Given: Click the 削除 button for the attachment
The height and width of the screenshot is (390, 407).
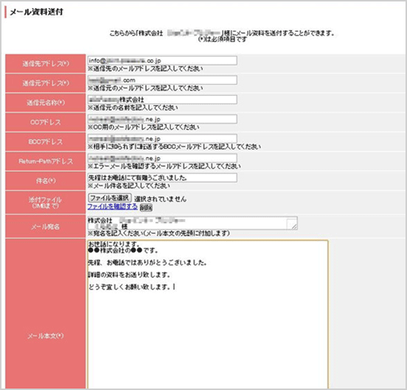Looking at the screenshot, I should pyautogui.click(x=146, y=207).
